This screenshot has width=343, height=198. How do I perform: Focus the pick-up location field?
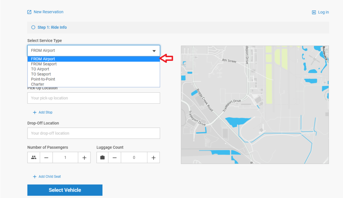pyautogui.click(x=93, y=98)
